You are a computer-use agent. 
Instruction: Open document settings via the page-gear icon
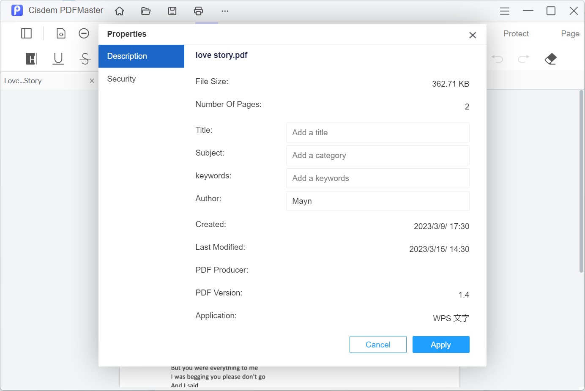(61, 33)
